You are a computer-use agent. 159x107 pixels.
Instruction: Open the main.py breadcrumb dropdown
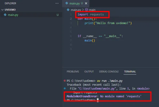click(x=76, y=10)
